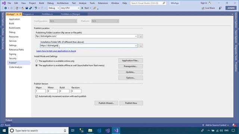
Task: Open the disabled Platform N/A dropdown
Action: (x=105, y=21)
